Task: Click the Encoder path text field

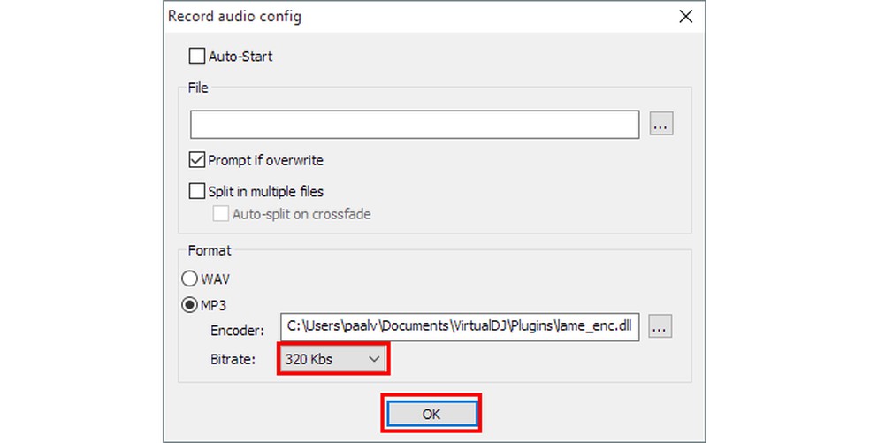Action: [459, 327]
